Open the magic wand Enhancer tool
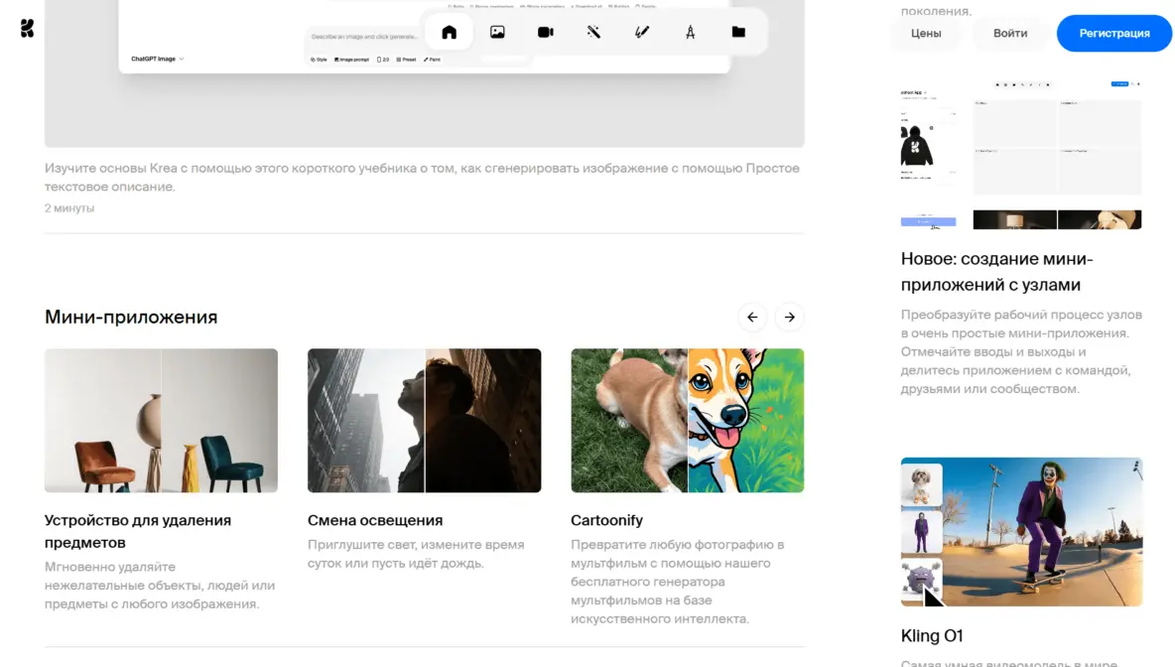This screenshot has width=1175, height=667. pos(593,32)
